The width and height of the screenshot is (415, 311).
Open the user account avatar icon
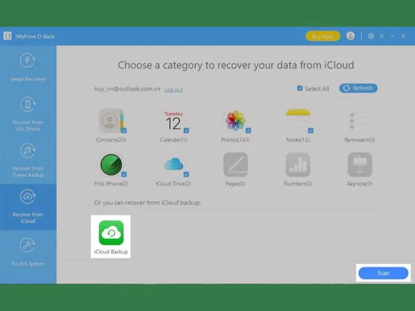351,36
